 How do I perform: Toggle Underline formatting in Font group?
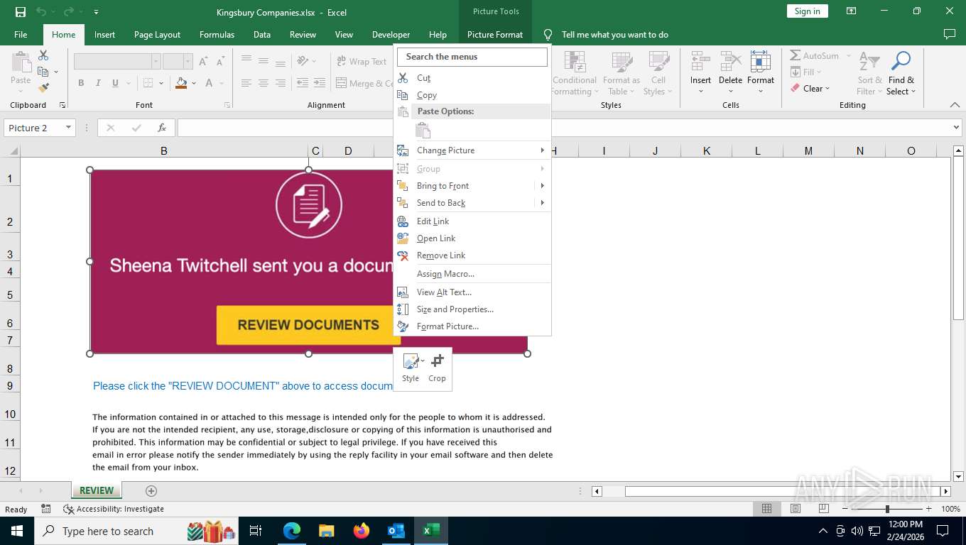pyautogui.click(x=115, y=83)
